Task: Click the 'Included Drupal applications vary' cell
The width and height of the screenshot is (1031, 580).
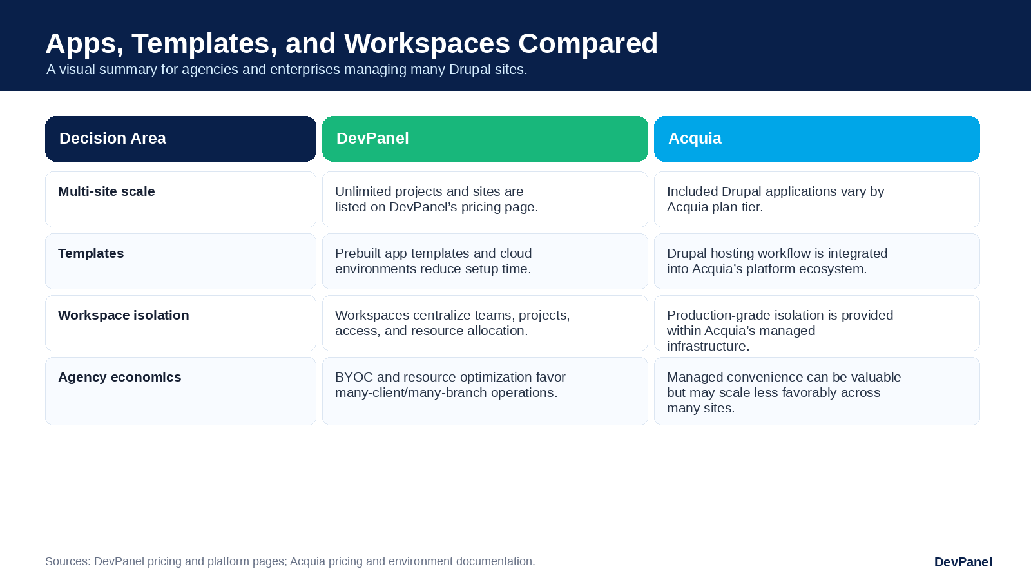Action: tap(816, 199)
